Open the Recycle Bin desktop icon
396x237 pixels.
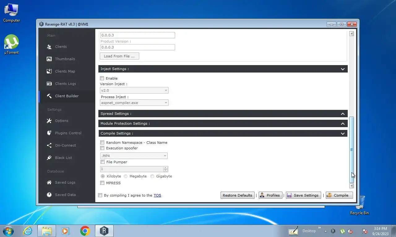[x=359, y=205]
